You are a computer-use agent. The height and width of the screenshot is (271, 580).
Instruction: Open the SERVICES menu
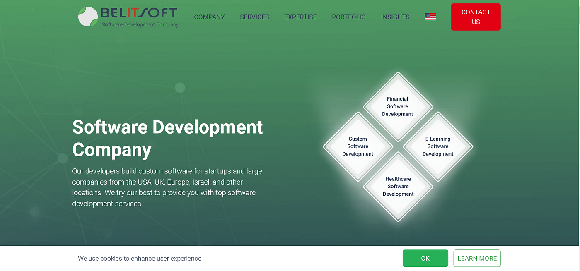tap(254, 17)
